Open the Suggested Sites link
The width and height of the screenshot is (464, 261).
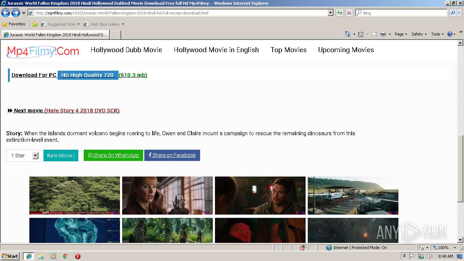pyautogui.click(x=60, y=24)
